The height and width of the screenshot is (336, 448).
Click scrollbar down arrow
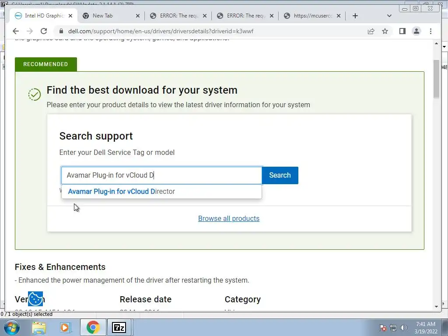click(436, 307)
